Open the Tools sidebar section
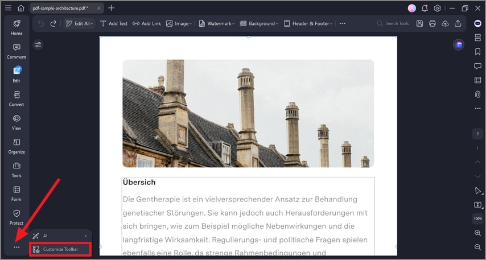Image resolution: width=486 pixels, height=260 pixels. click(17, 170)
